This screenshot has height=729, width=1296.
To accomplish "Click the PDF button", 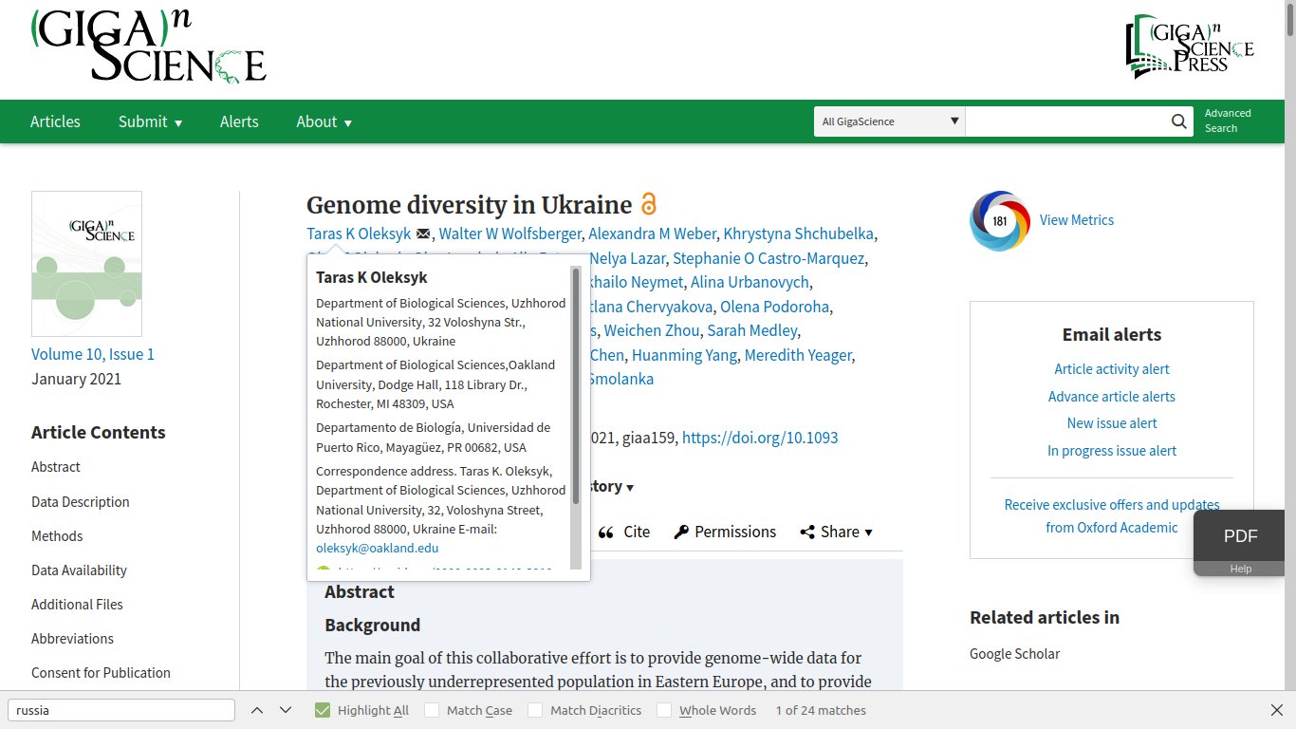I will pos(1240,536).
